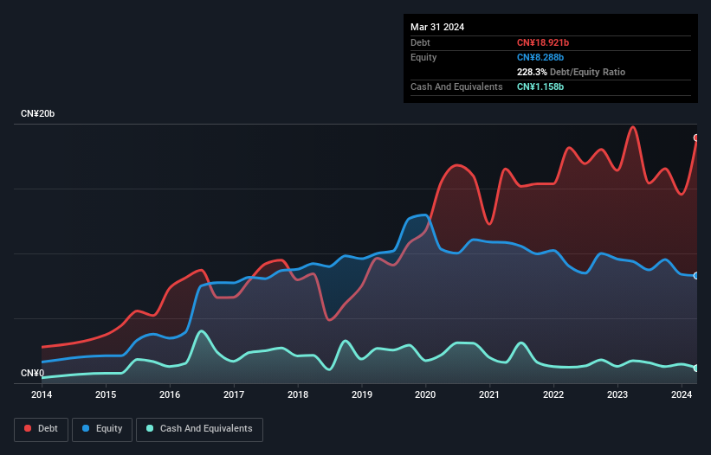Click the 2022 x-axis label
Screen dimensions: 711x455
coord(553,394)
